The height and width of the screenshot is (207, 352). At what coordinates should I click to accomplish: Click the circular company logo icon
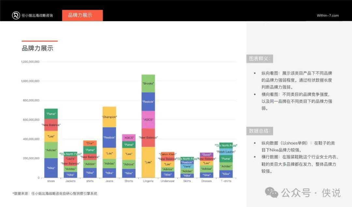[16, 15]
